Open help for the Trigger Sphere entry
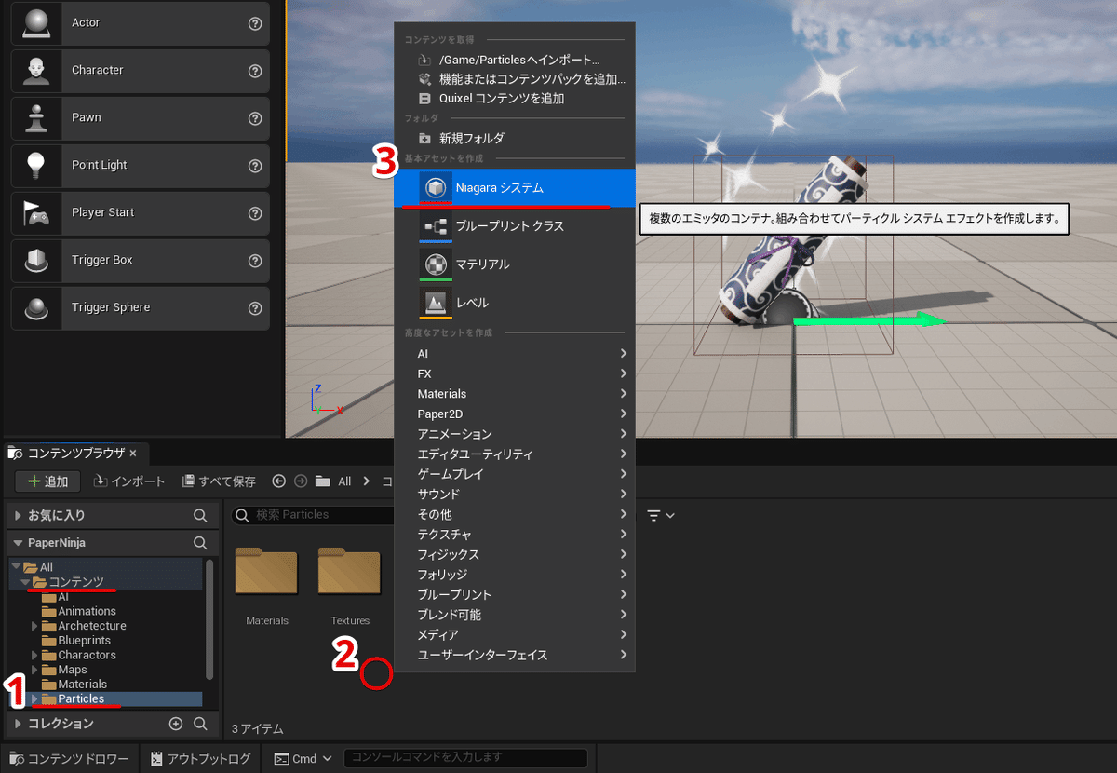 point(255,308)
